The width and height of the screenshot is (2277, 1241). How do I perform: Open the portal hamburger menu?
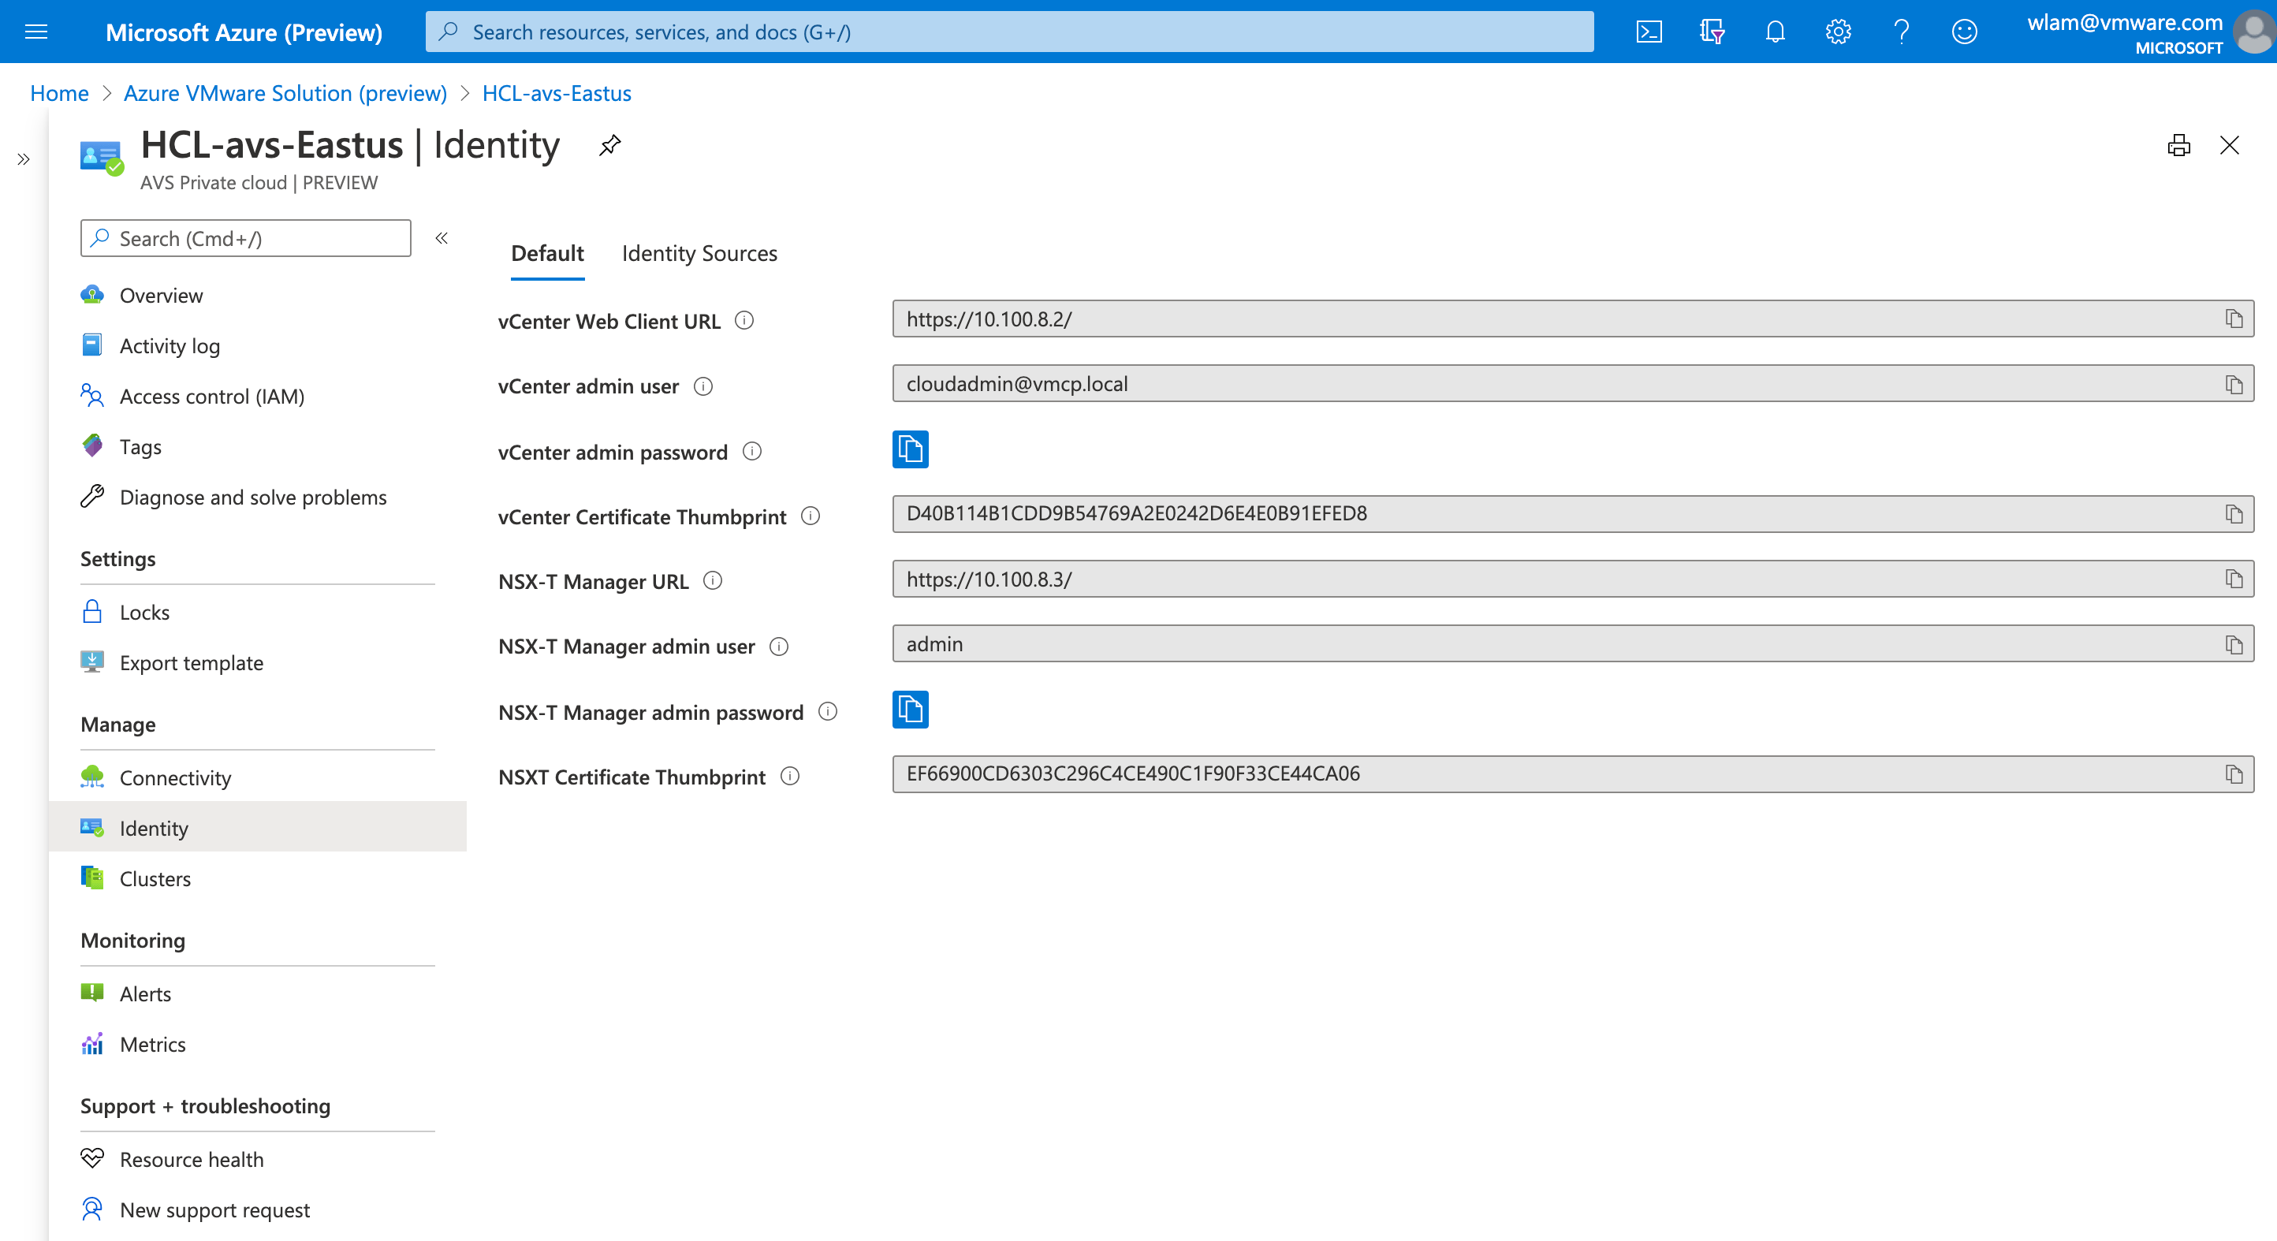click(x=35, y=31)
